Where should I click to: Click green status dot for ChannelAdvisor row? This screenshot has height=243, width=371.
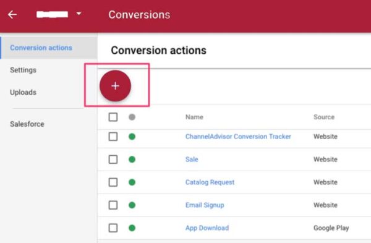point(132,137)
